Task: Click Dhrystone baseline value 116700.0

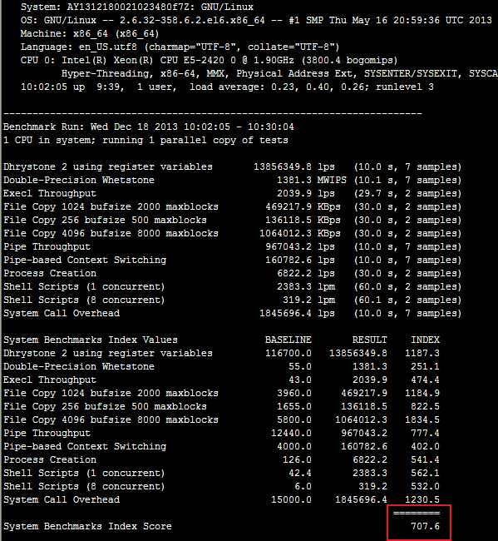Action: click(x=288, y=353)
